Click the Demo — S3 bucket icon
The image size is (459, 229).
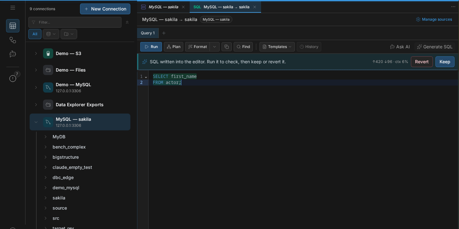pos(48,53)
